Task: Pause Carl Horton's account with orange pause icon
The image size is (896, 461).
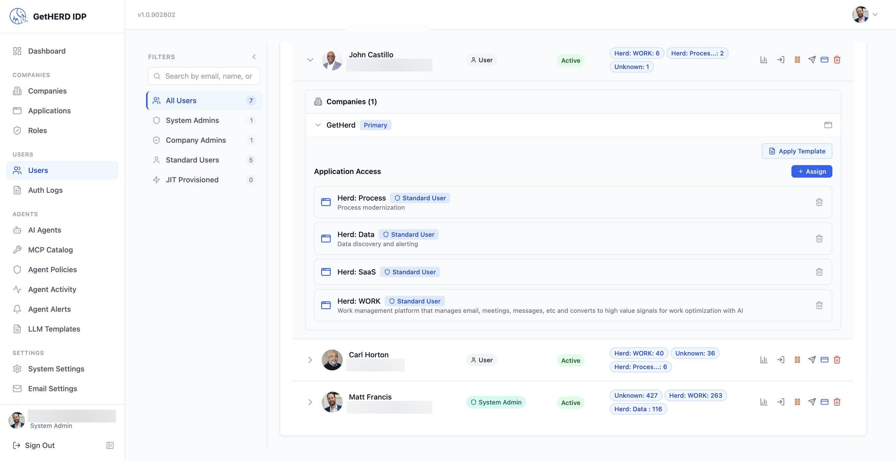Action: (797, 360)
